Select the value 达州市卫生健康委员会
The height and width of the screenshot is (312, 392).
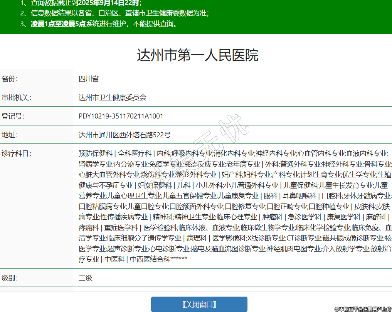[x=113, y=97]
